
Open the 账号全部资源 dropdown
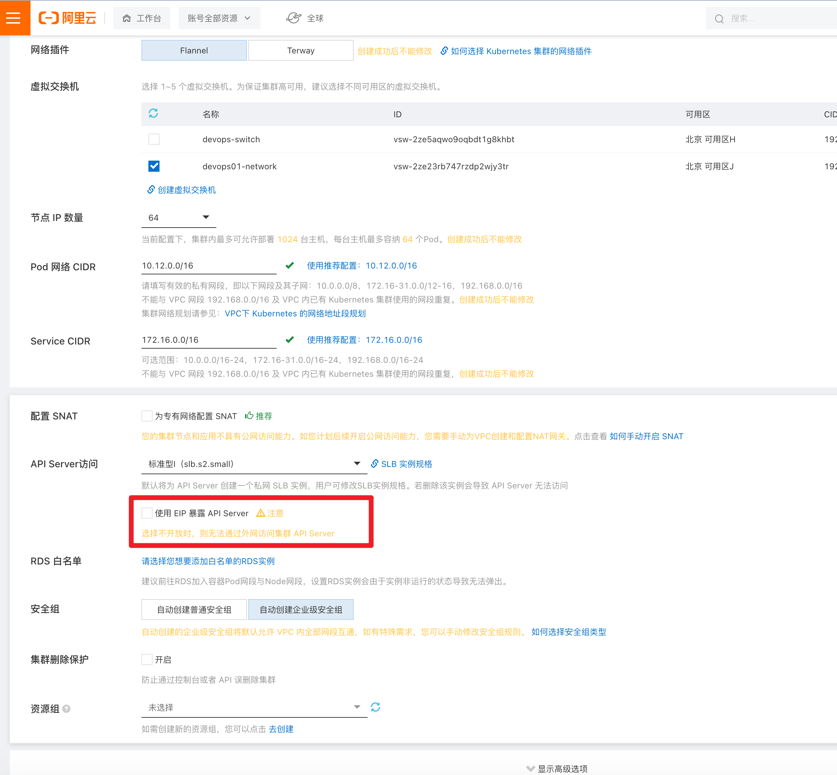coord(219,18)
